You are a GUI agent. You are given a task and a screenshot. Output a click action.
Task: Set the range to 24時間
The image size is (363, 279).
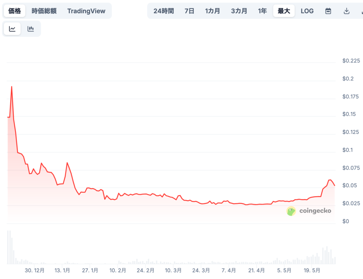coord(164,11)
